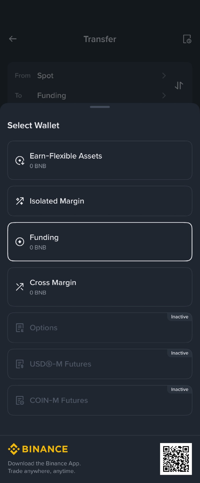
Task: Tap the COIN-M Futures wallet
Action: pos(100,400)
